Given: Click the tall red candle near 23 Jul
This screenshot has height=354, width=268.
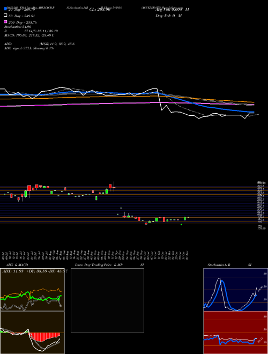Looking at the screenshot, I should click(x=29, y=188).
